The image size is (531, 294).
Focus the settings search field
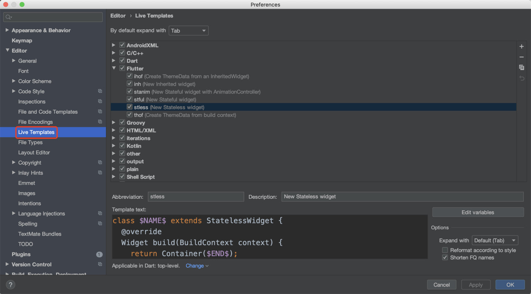tap(53, 17)
